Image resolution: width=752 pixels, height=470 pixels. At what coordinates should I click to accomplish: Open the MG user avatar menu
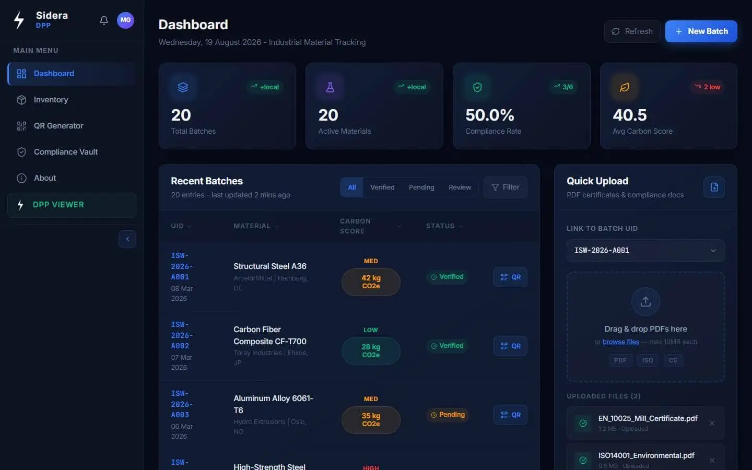[125, 20]
